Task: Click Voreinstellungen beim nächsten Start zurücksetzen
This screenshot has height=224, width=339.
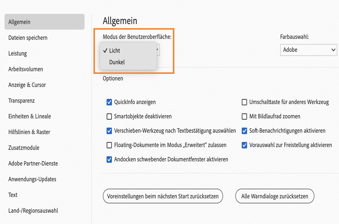Action: click(163, 196)
